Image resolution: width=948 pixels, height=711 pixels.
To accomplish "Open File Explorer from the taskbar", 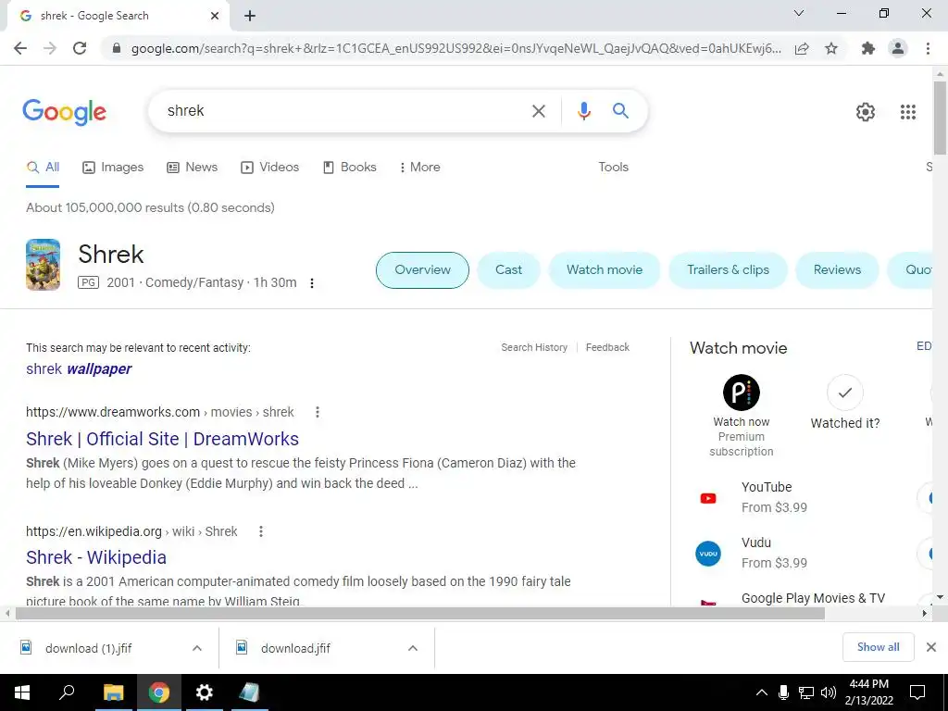I will click(x=113, y=692).
